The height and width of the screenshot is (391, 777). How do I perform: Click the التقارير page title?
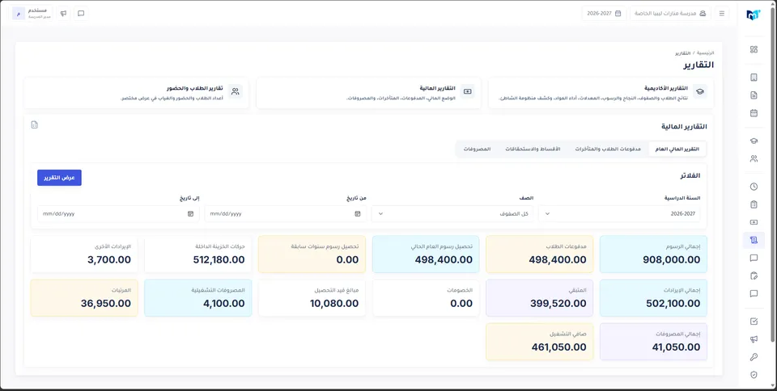[698, 65]
